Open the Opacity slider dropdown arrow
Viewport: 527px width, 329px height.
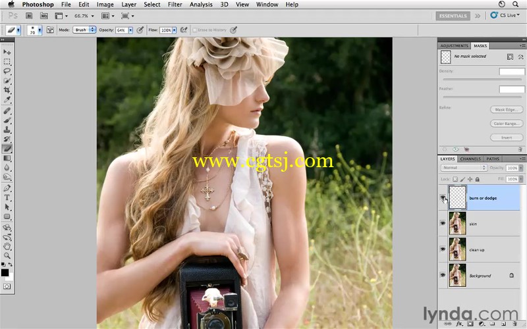(130, 30)
